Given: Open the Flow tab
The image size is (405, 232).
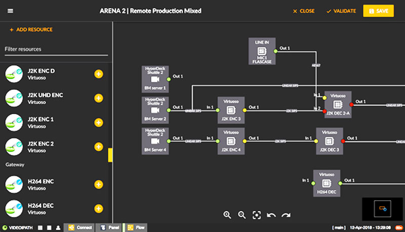Looking at the screenshot, I should pyautogui.click(x=136, y=227).
